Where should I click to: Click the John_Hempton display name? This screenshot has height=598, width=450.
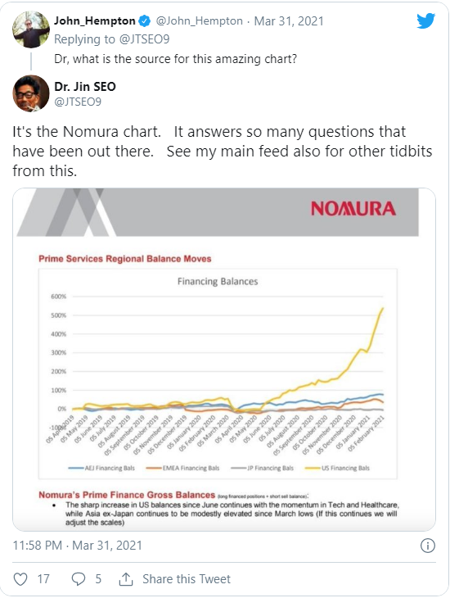pyautogui.click(x=94, y=21)
